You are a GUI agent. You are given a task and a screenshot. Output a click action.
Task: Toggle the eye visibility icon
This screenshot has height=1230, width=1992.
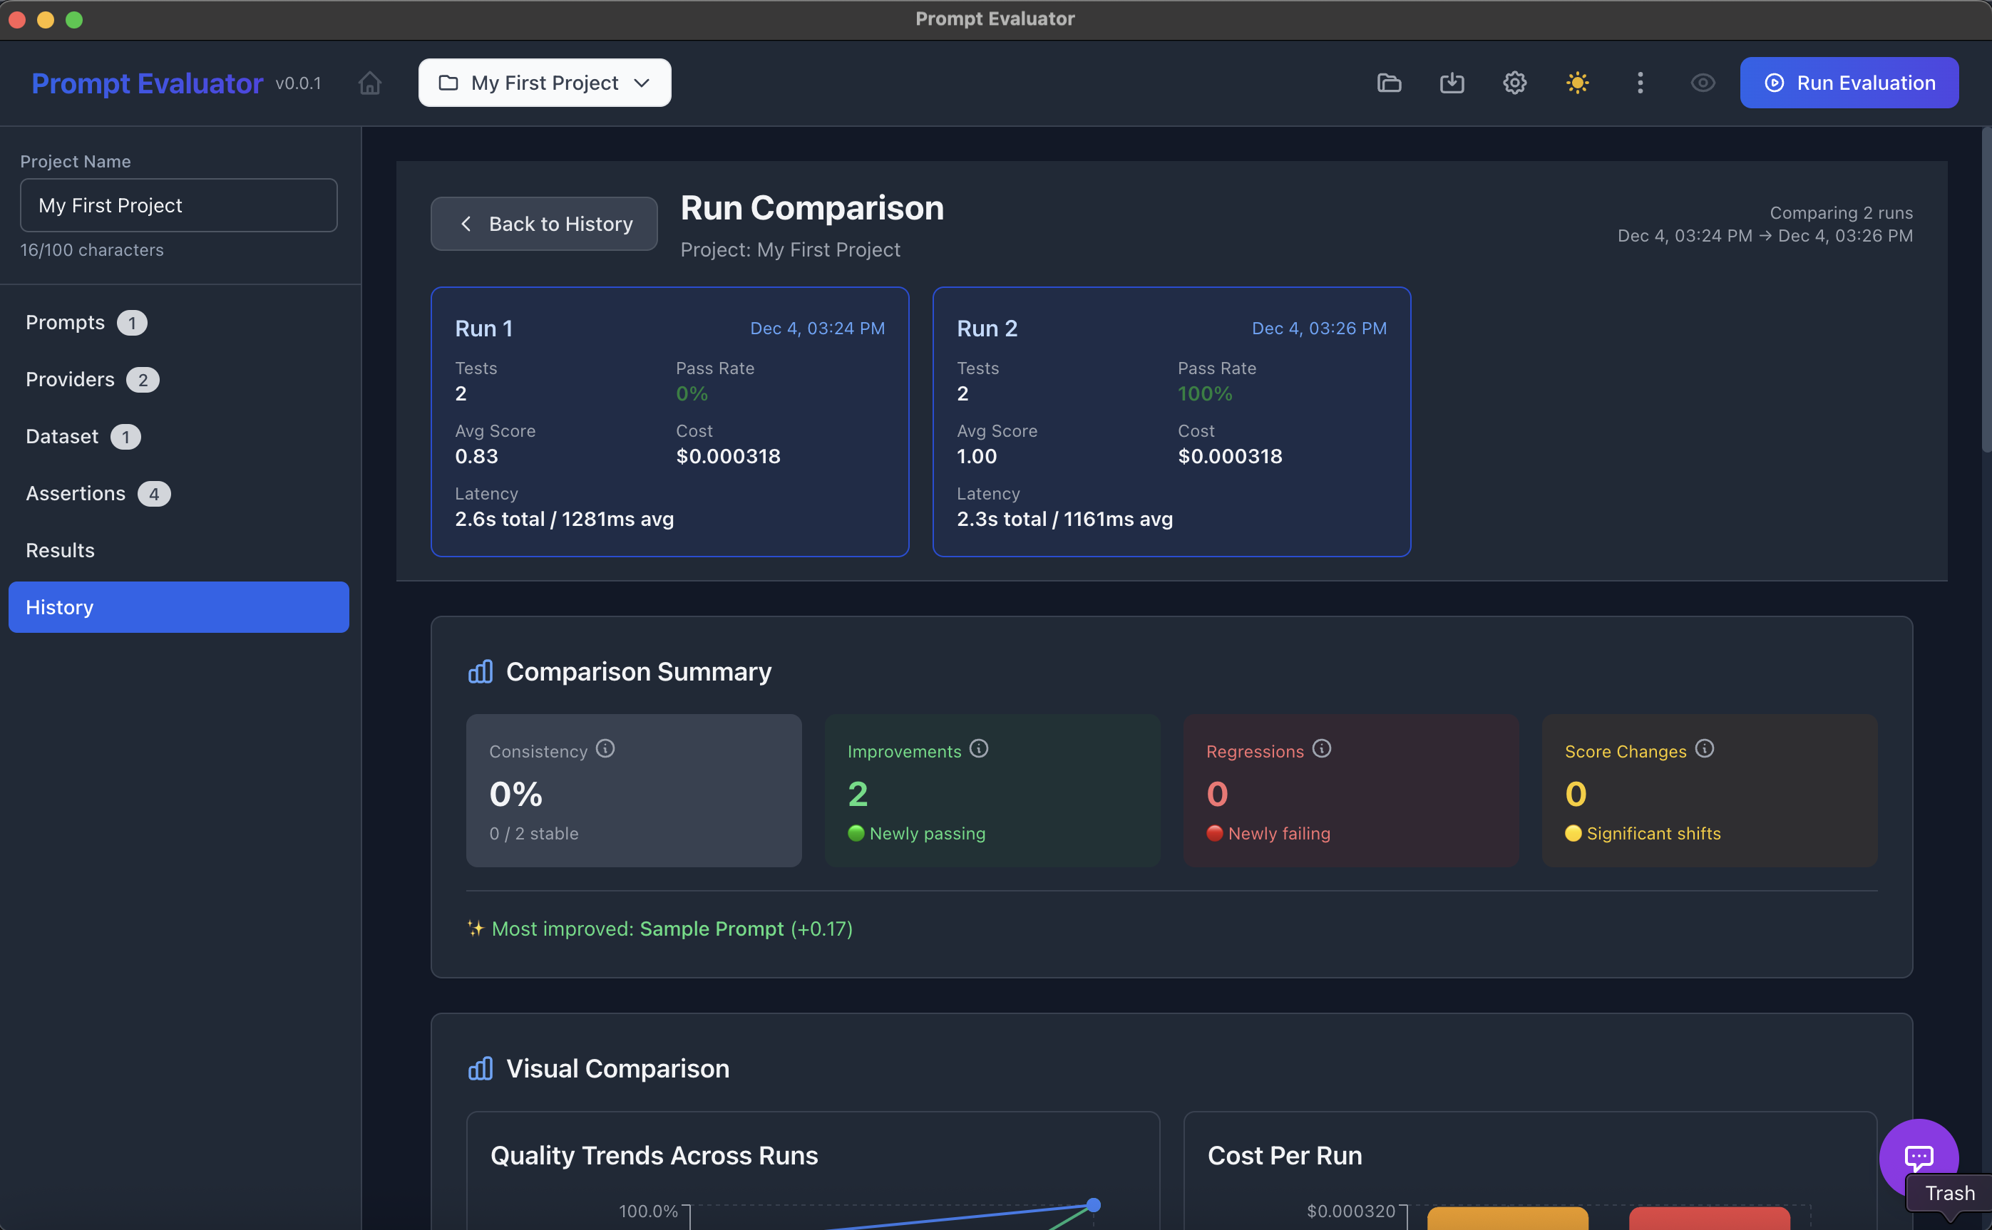pyautogui.click(x=1703, y=83)
